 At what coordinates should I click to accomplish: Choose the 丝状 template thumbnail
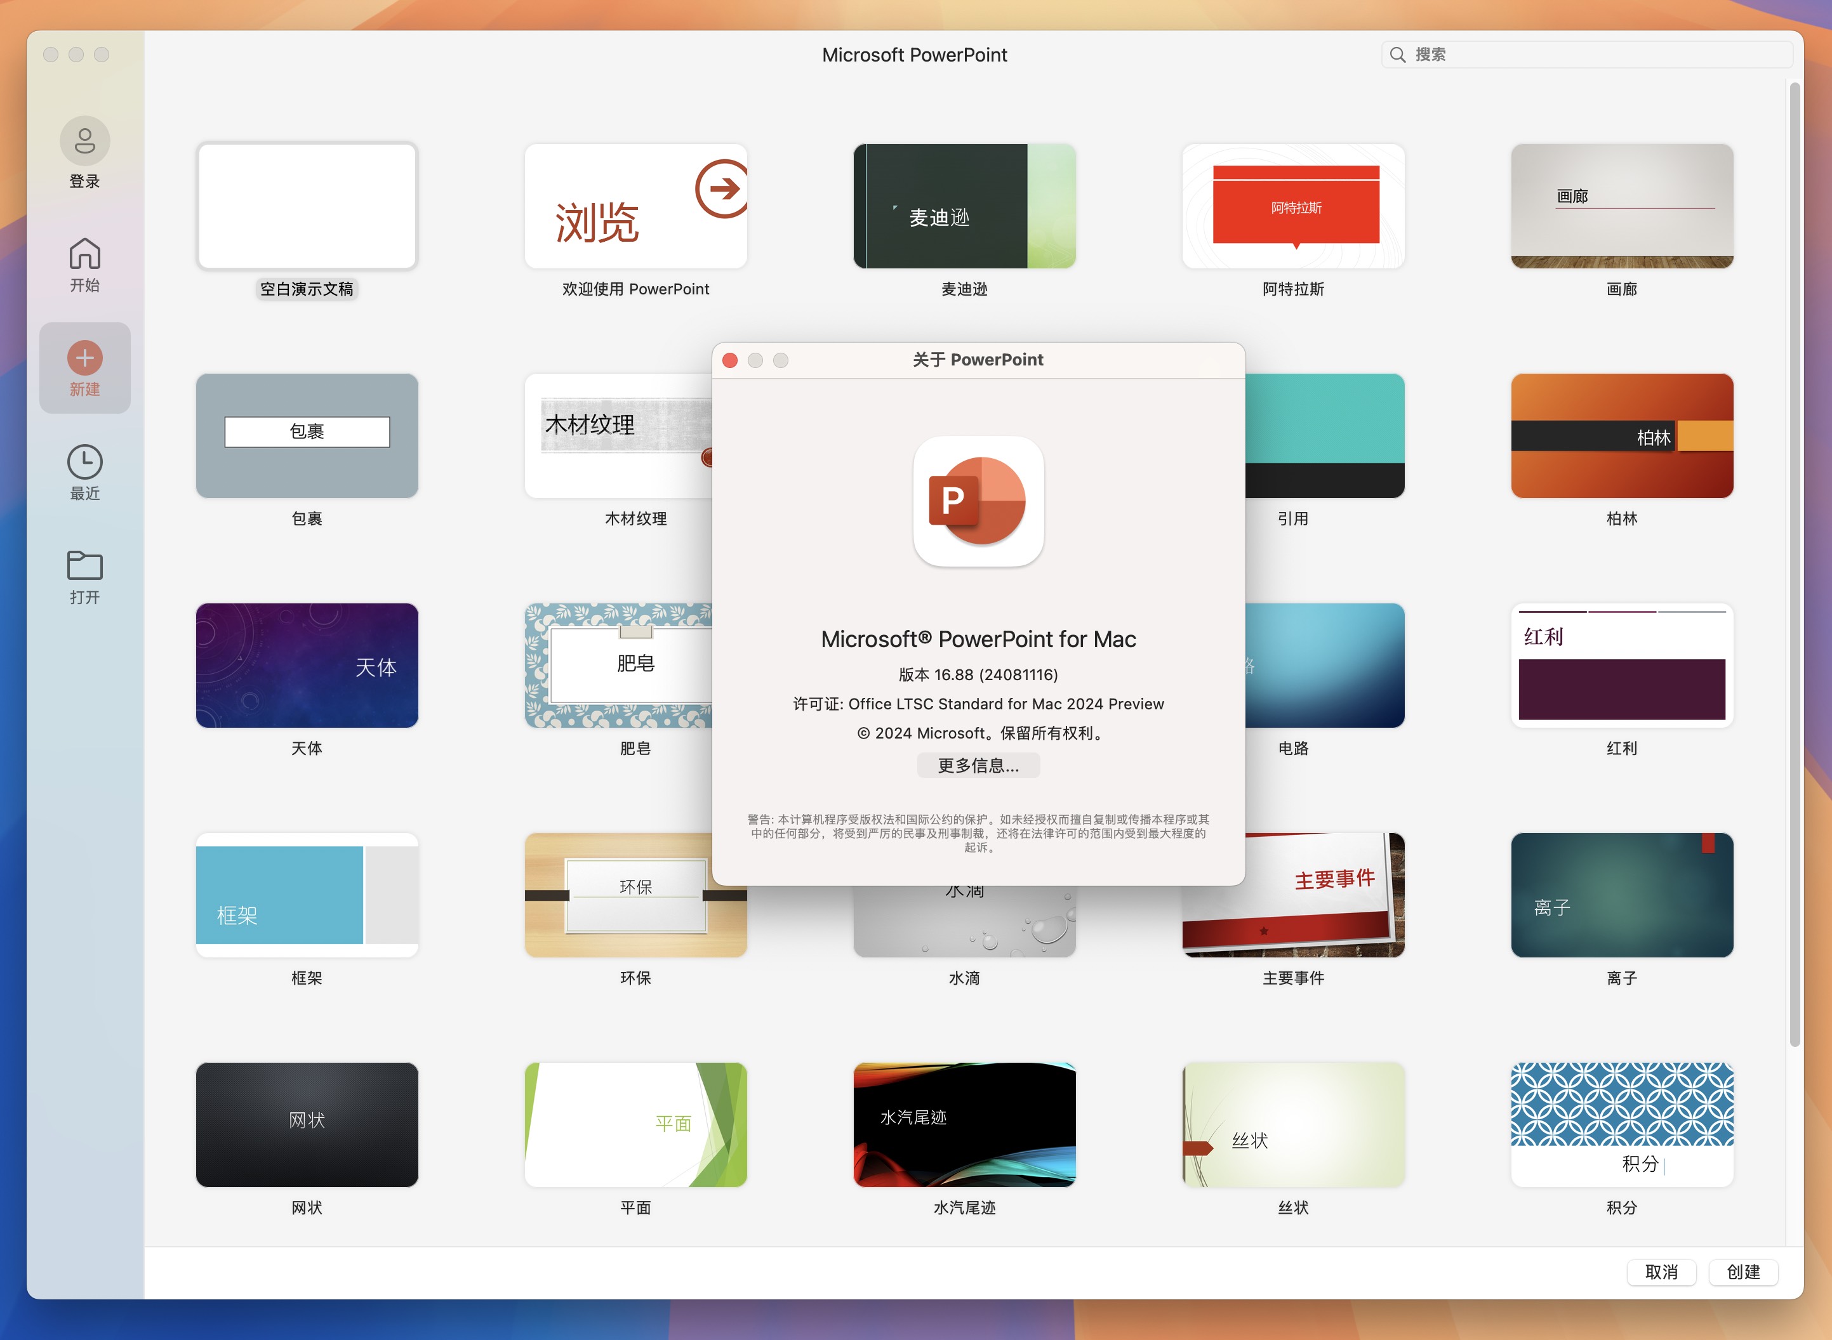1293,1124
